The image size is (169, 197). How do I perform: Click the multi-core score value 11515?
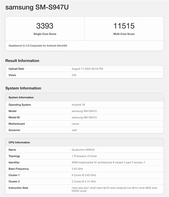pyautogui.click(x=124, y=26)
